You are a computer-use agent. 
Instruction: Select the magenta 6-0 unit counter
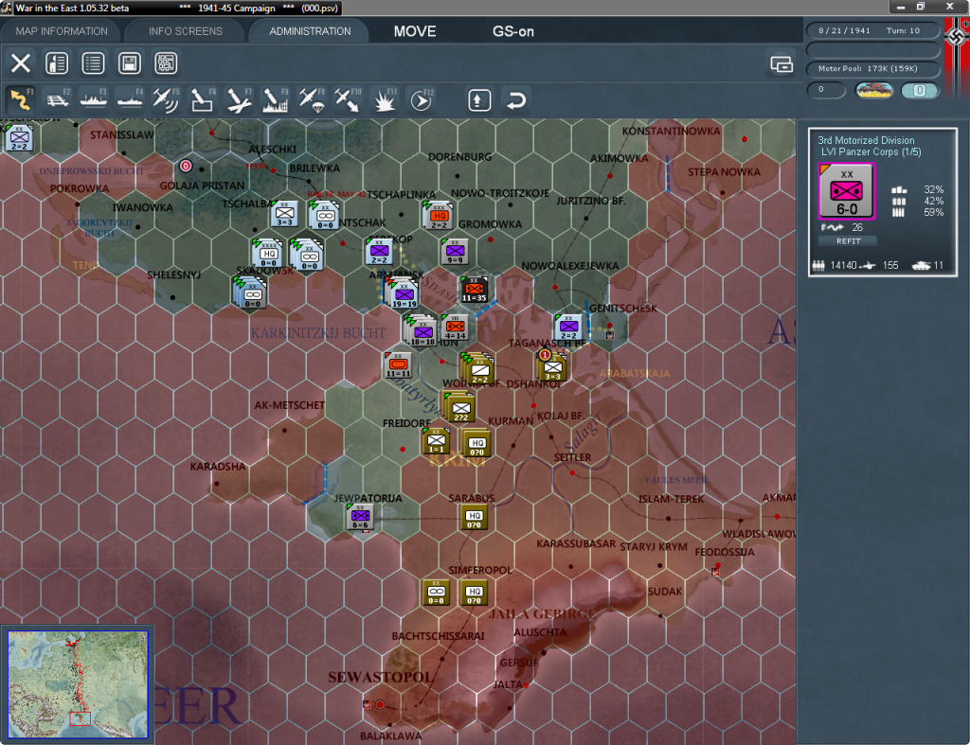[846, 191]
